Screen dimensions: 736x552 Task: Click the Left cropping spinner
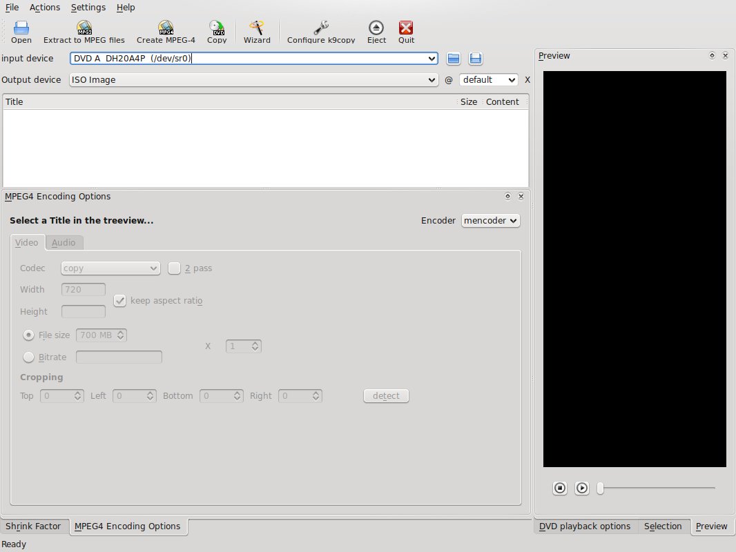tap(134, 396)
